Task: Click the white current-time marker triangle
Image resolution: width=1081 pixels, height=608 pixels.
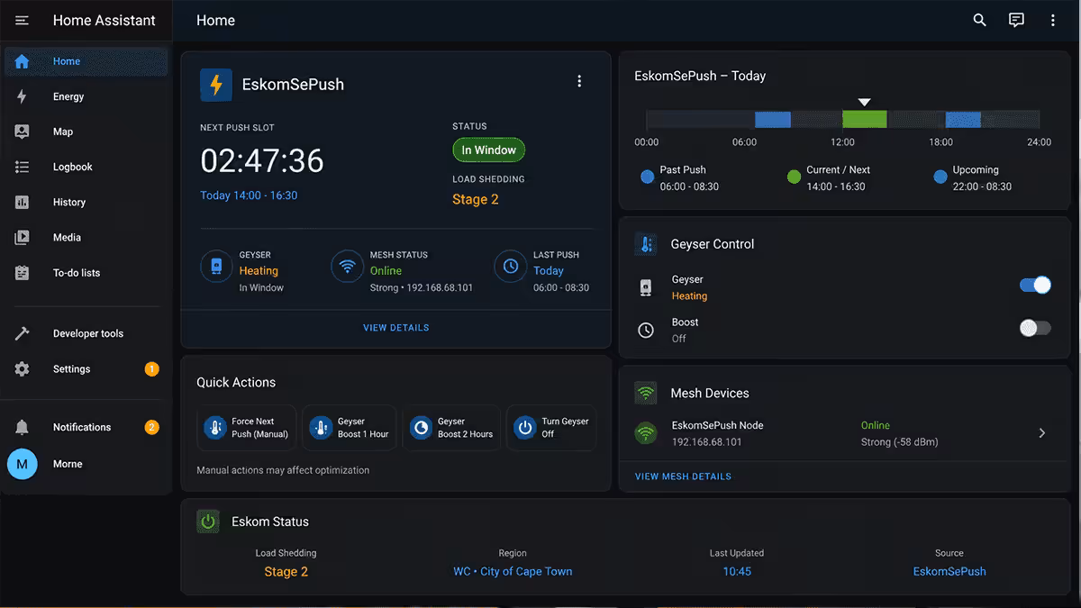Action: coord(864,102)
